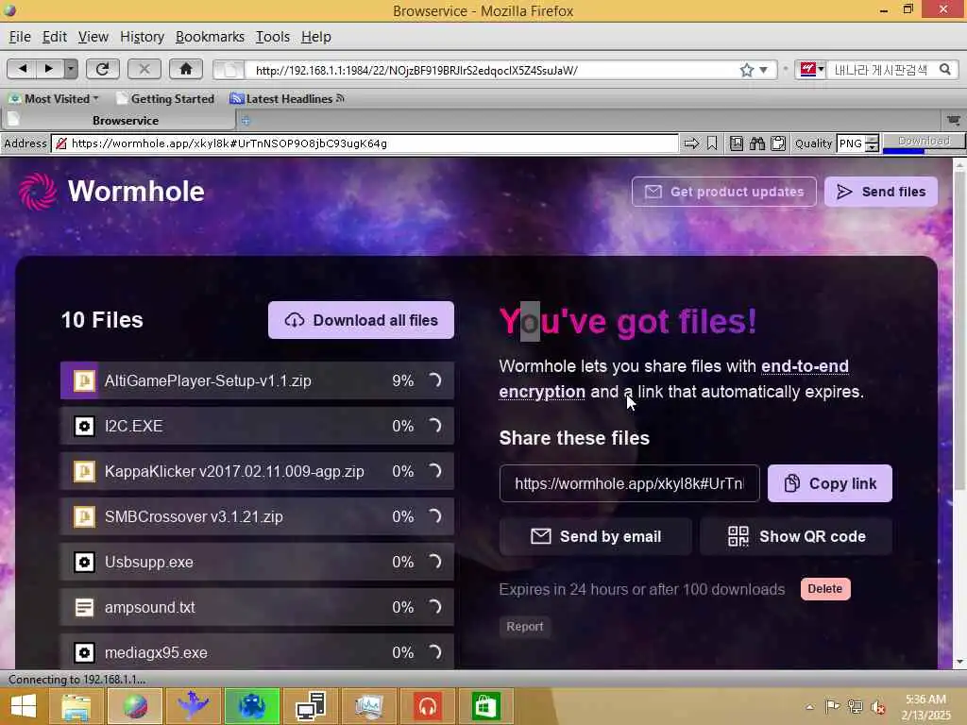
Task: Open the File menu
Action: pos(20,37)
